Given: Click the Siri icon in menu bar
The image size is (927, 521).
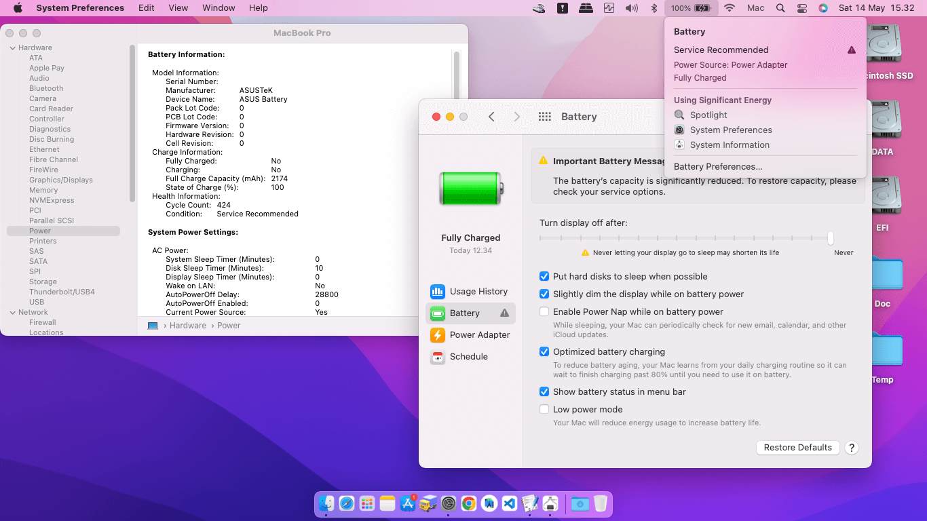Looking at the screenshot, I should click(823, 8).
